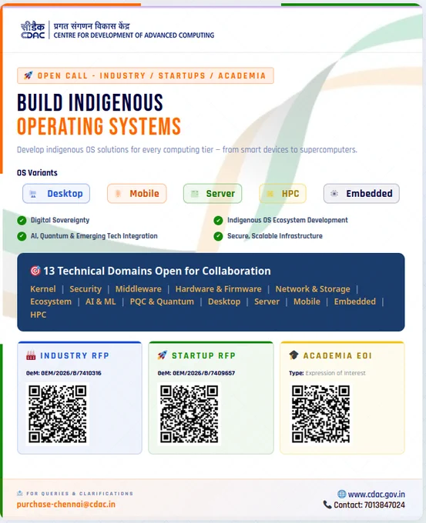Click the Ecosystem domain label
The width and height of the screenshot is (426, 523).
tap(51, 301)
